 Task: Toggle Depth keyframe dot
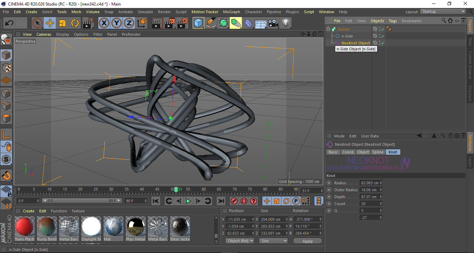tap(329, 197)
